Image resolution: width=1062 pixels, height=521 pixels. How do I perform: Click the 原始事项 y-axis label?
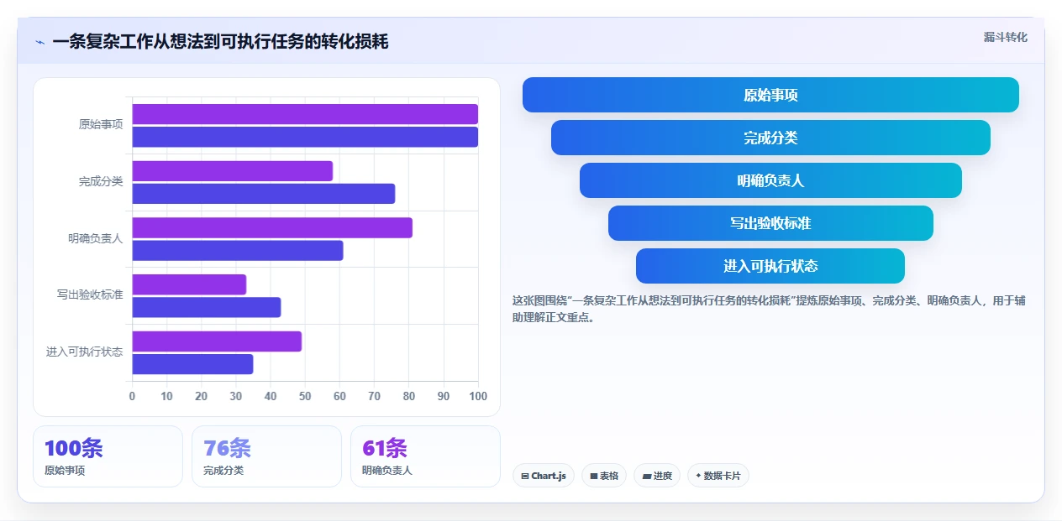coord(101,124)
